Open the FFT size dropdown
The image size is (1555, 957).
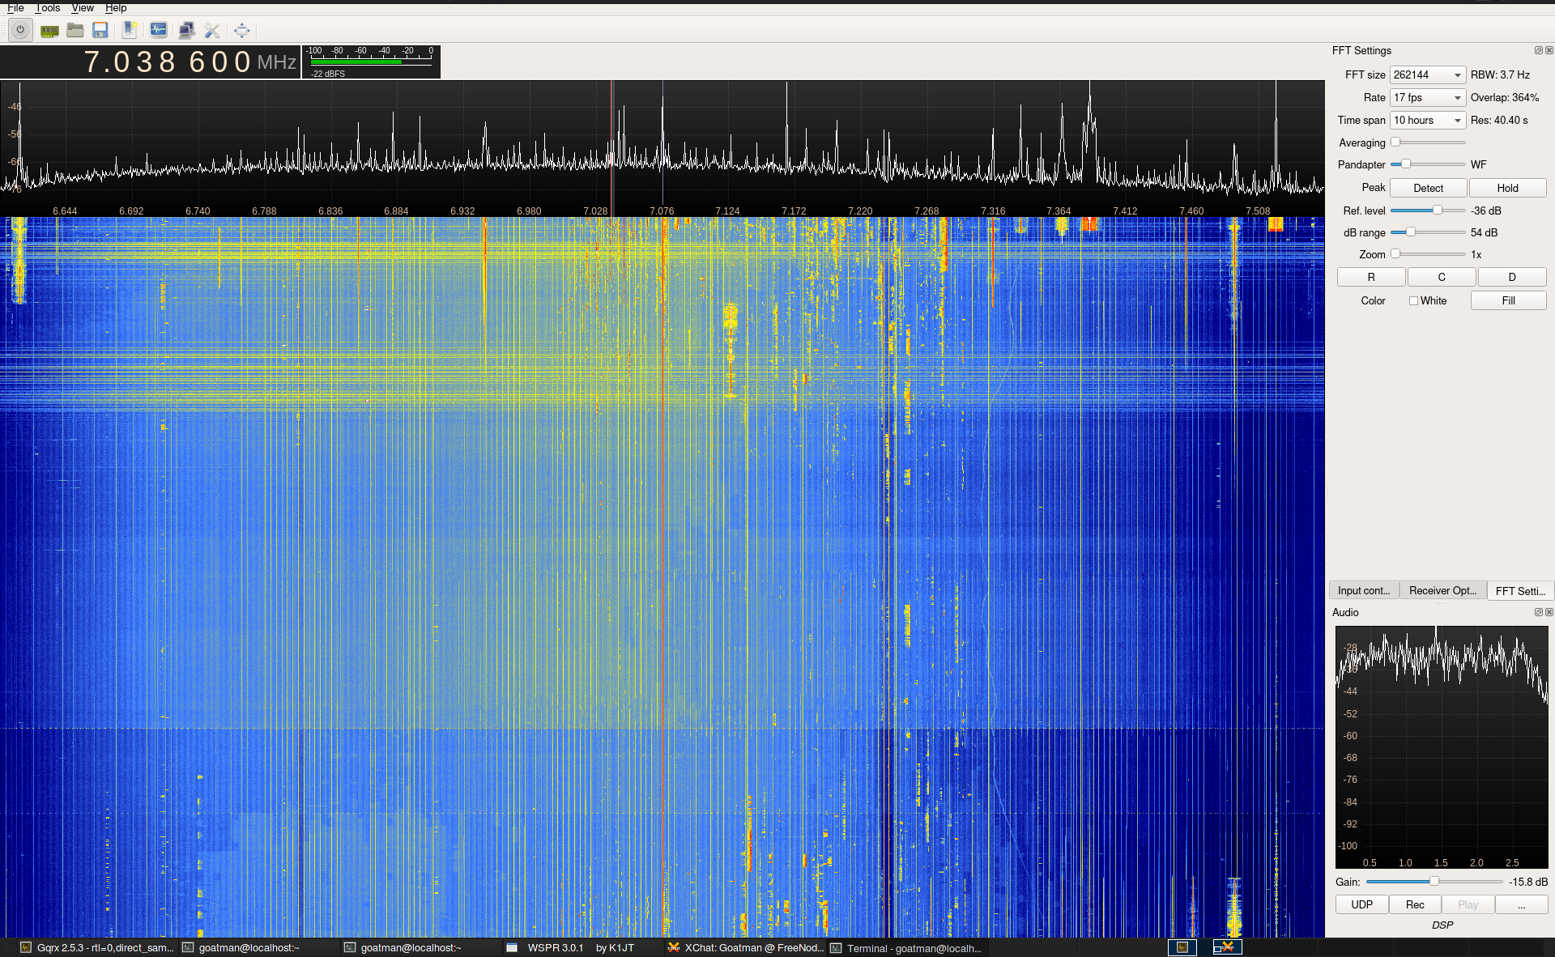click(1428, 74)
